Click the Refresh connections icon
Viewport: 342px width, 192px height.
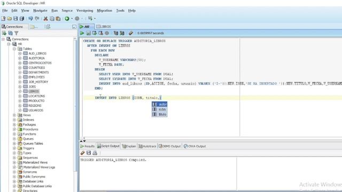click(10, 33)
